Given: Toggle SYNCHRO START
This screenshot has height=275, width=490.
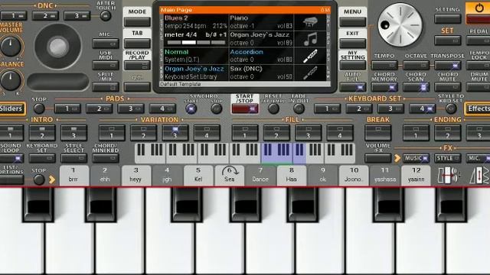Looking at the screenshot, I should (x=191, y=108).
